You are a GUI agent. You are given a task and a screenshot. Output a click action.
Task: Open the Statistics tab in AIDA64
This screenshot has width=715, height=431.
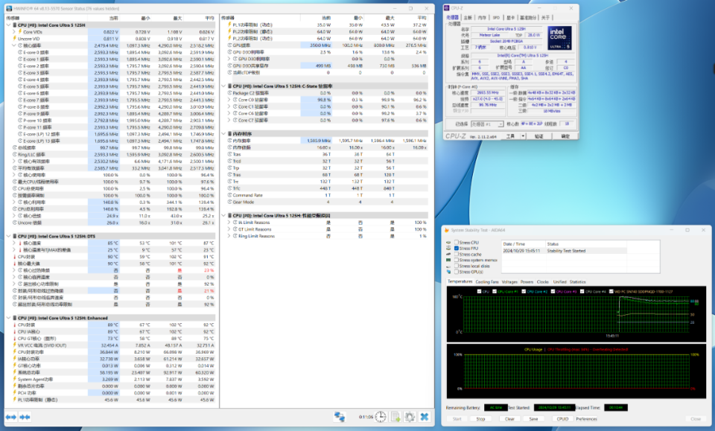(577, 282)
